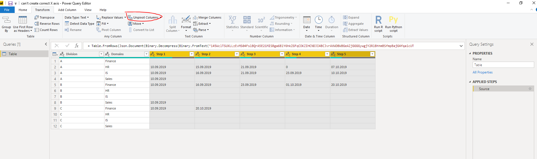This screenshot has height=159, width=537.
Task: Click Convert to List
Action: click(141, 30)
